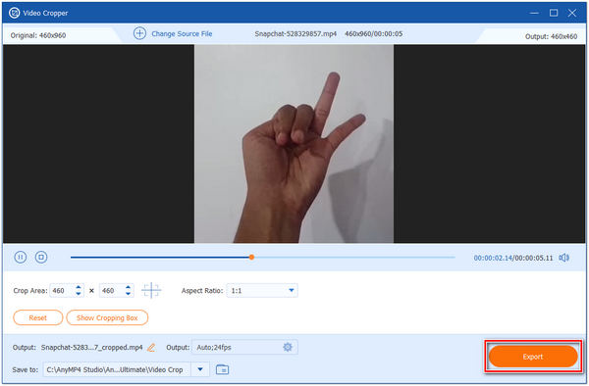
Task: Center the crop area with crosshair icon
Action: point(151,290)
